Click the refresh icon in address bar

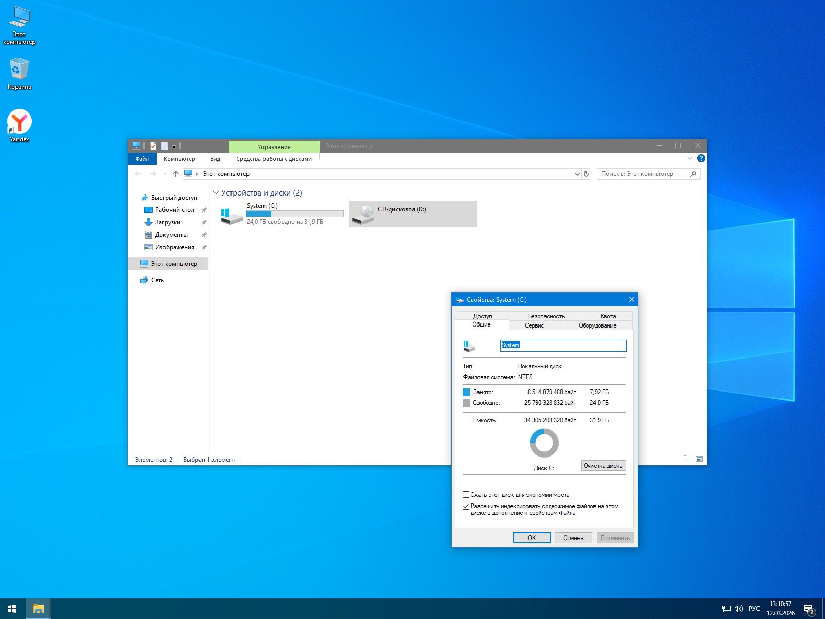[x=586, y=174]
